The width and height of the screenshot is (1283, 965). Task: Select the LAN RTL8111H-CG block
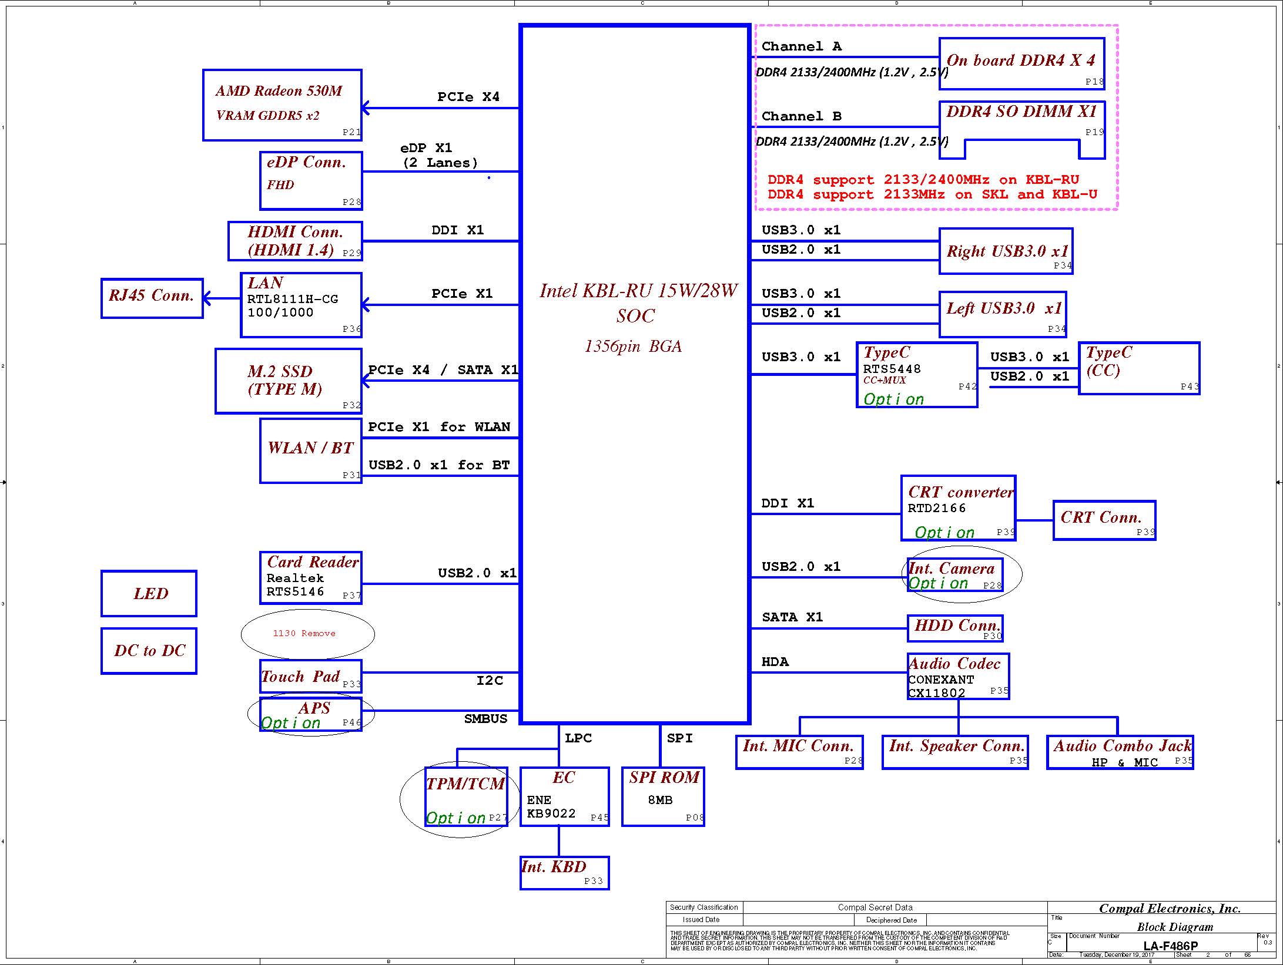(301, 305)
